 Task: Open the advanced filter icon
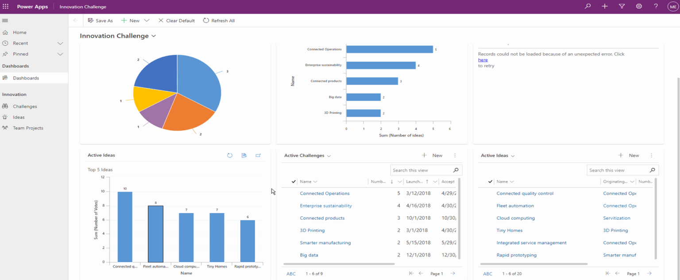tap(622, 6)
